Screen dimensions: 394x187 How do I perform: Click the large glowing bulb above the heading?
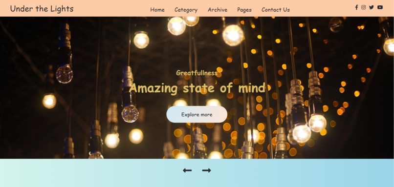pos(233,35)
